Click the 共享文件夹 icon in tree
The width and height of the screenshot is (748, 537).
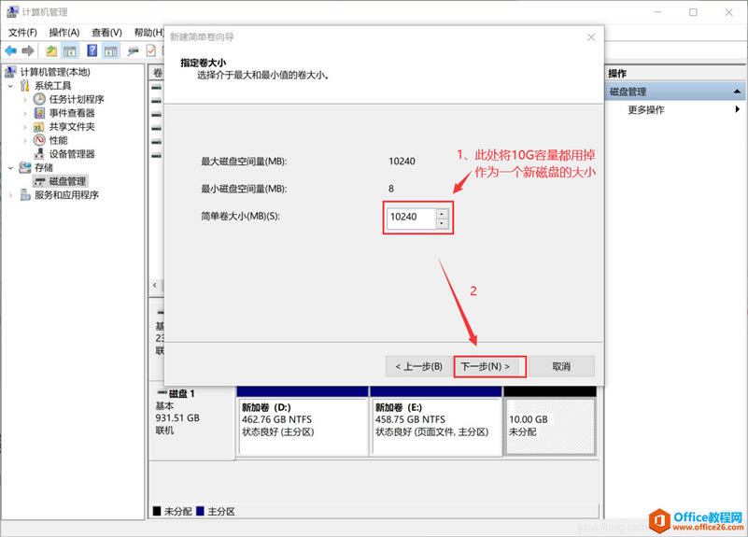point(39,127)
